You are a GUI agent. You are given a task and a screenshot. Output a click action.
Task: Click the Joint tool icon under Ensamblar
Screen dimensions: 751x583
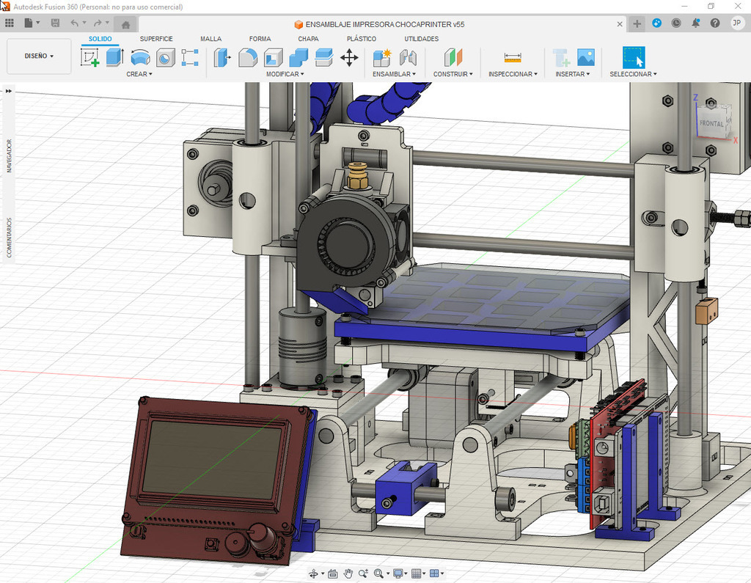click(x=407, y=57)
